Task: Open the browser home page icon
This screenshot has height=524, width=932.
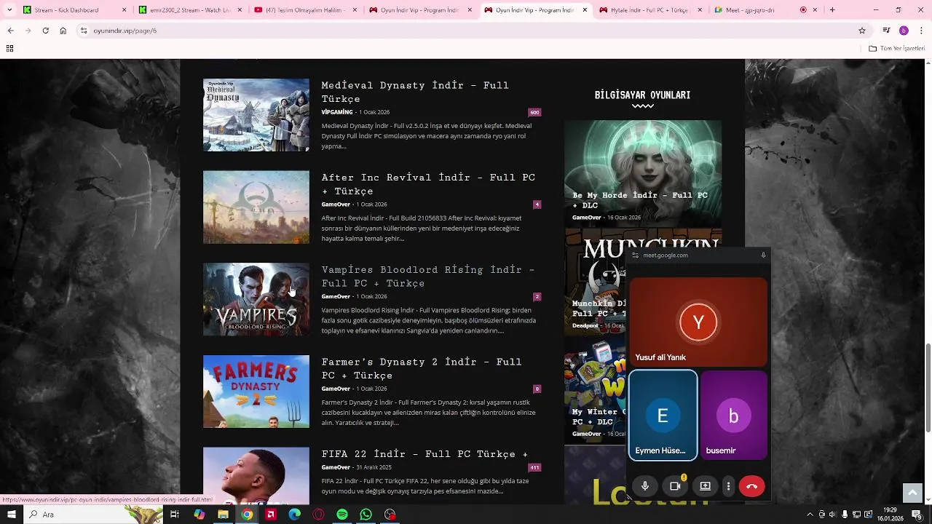Action: [x=63, y=31]
